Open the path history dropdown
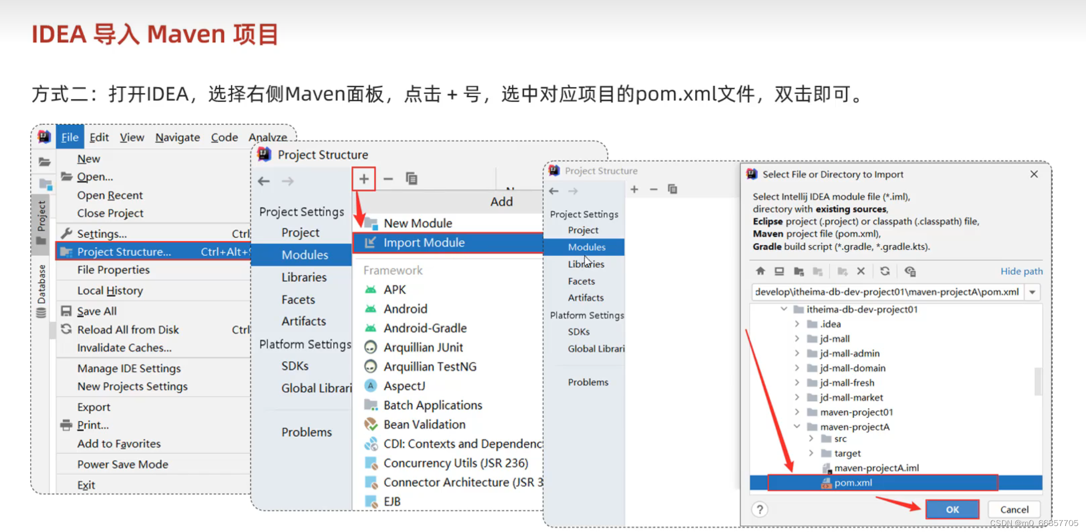Screen dimensions: 1086x532 pos(1032,292)
